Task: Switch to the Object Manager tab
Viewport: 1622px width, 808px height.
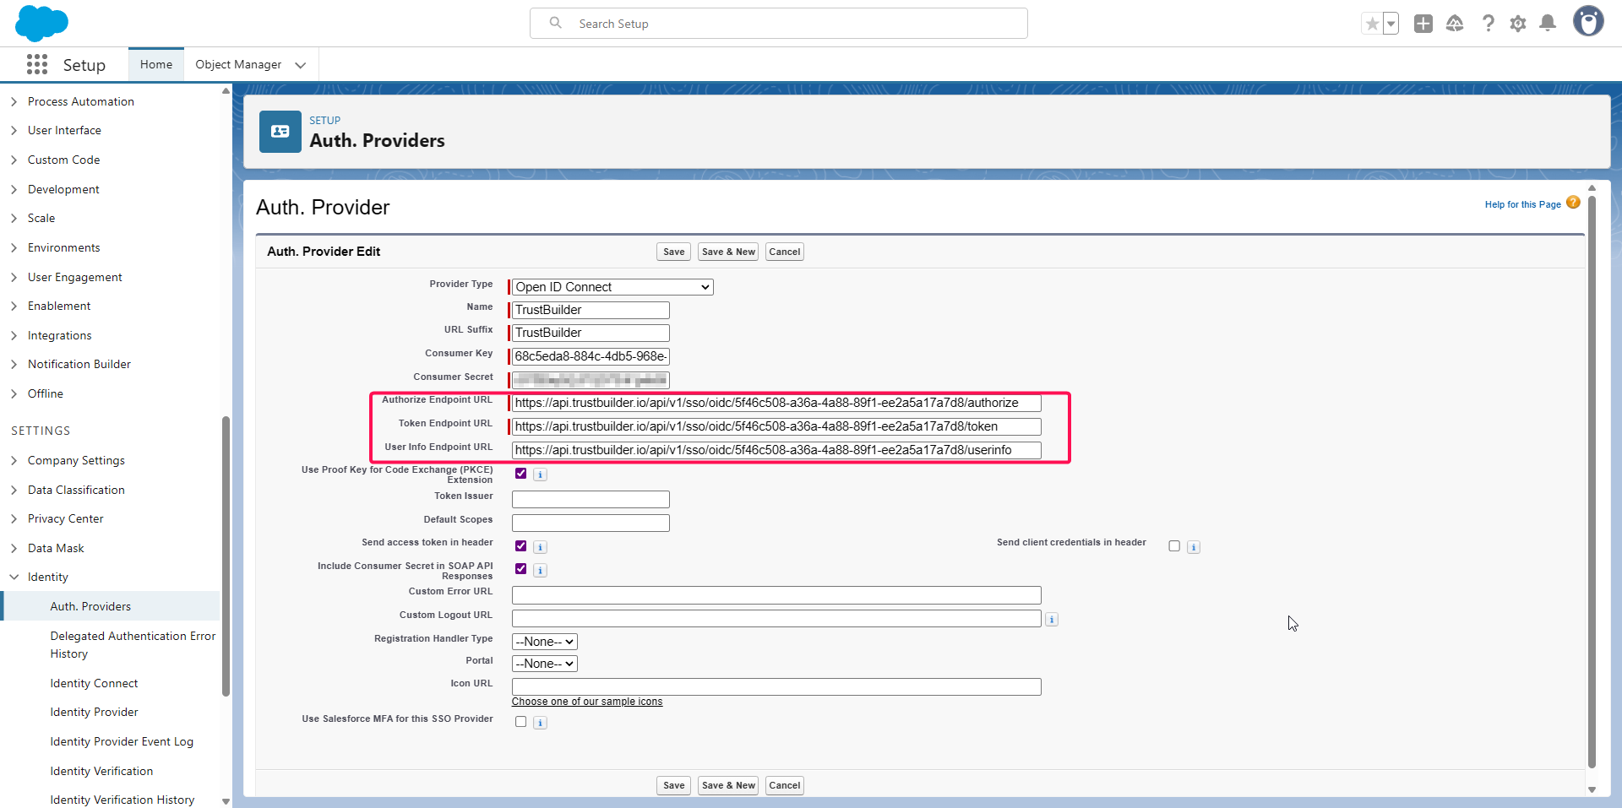Action: pyautogui.click(x=238, y=65)
